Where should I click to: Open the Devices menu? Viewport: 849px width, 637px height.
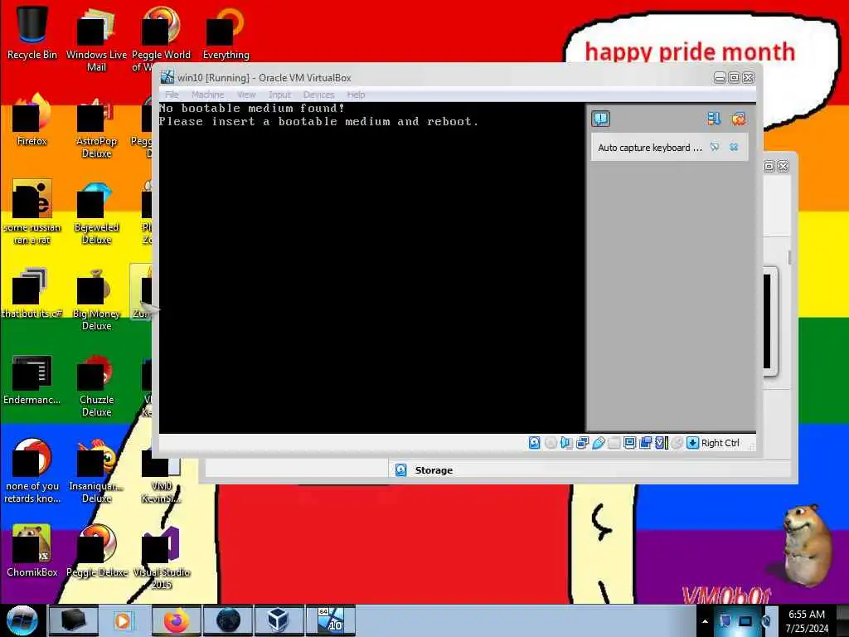[x=319, y=95]
